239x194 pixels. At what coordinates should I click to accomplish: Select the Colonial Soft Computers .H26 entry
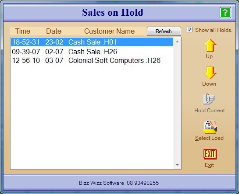coord(92,60)
